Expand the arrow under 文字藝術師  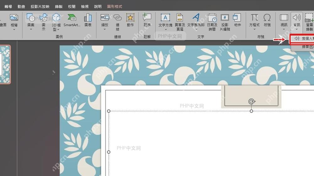tap(196, 29)
